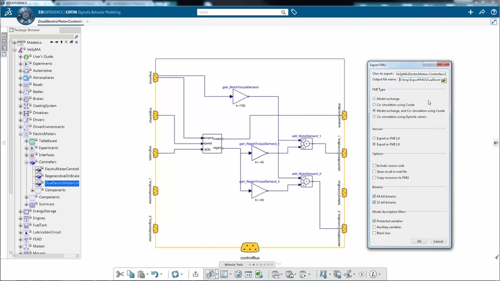Image resolution: width=500 pixels, height=281 pixels.
Task: Click the add_MotorDemand_1 sum block
Action: pos(306,144)
